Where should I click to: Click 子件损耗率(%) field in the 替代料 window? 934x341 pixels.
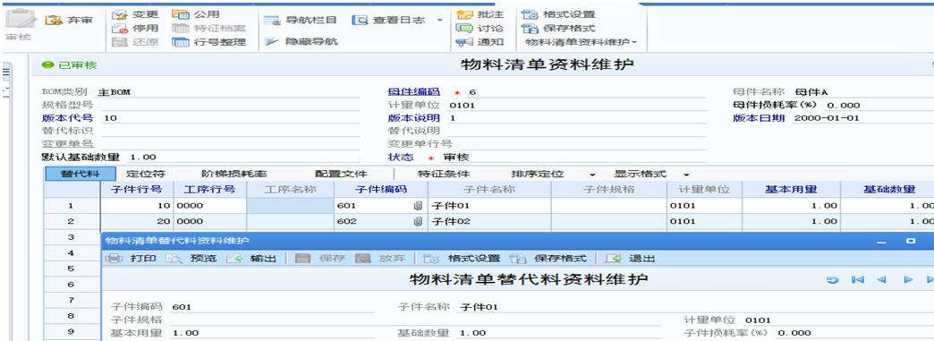854,333
